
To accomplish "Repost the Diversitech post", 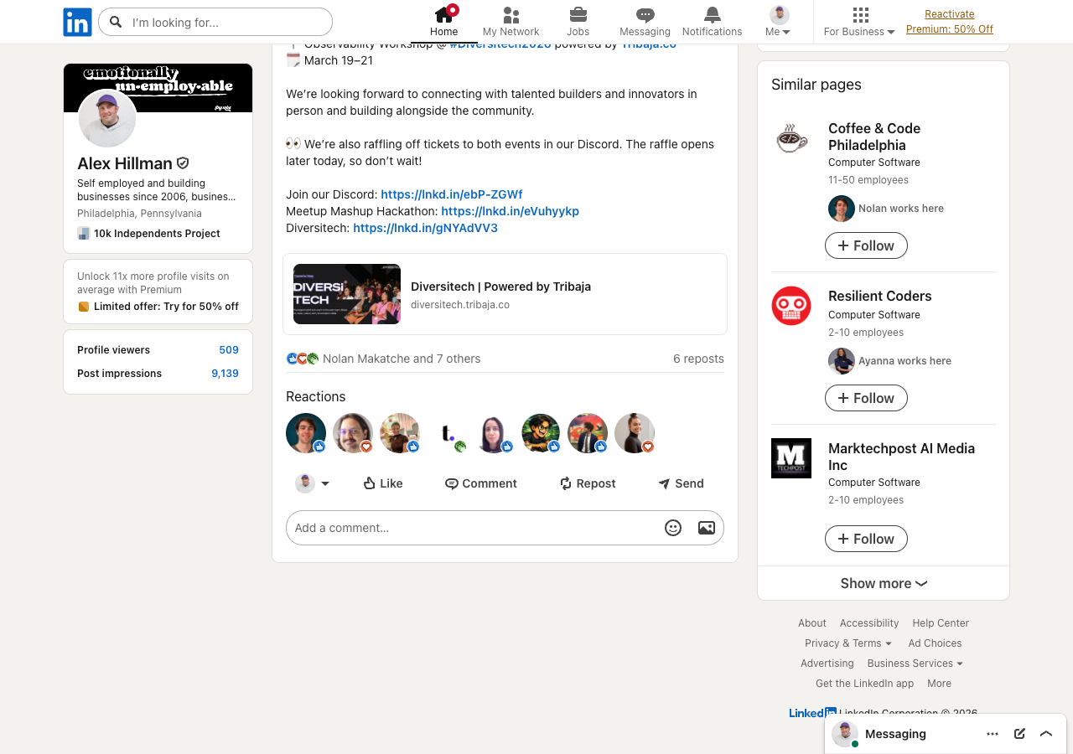I will pyautogui.click(x=587, y=483).
